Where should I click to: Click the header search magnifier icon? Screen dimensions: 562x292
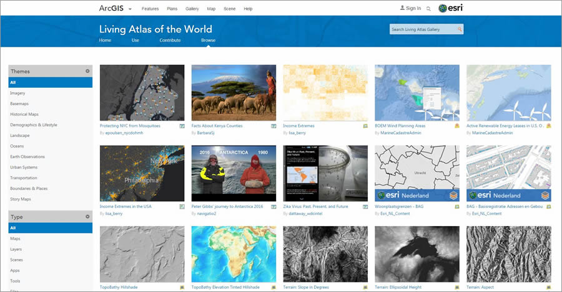pyautogui.click(x=428, y=9)
